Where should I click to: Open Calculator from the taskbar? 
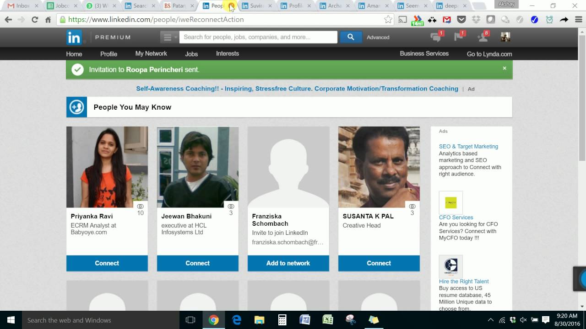coord(282,320)
